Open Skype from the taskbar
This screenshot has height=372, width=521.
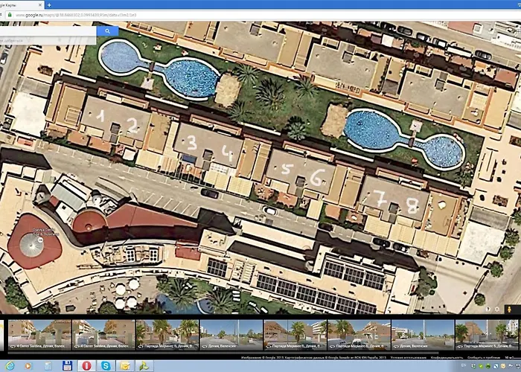click(x=106, y=366)
